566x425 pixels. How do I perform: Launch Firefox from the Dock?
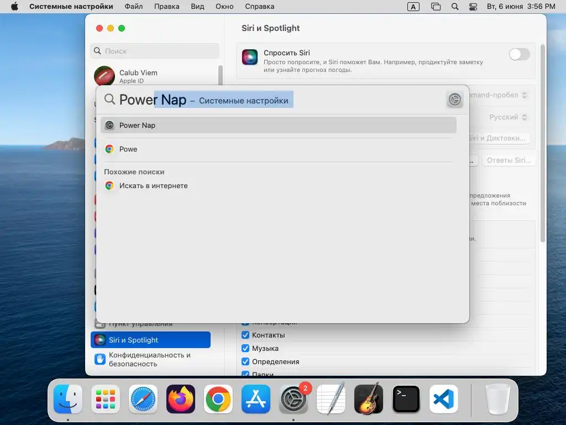coord(181,399)
